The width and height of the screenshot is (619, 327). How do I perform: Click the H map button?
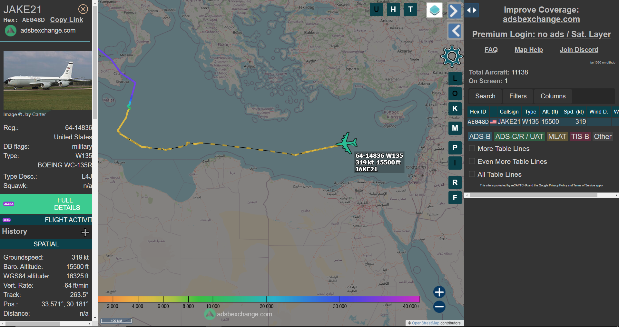[x=393, y=9]
